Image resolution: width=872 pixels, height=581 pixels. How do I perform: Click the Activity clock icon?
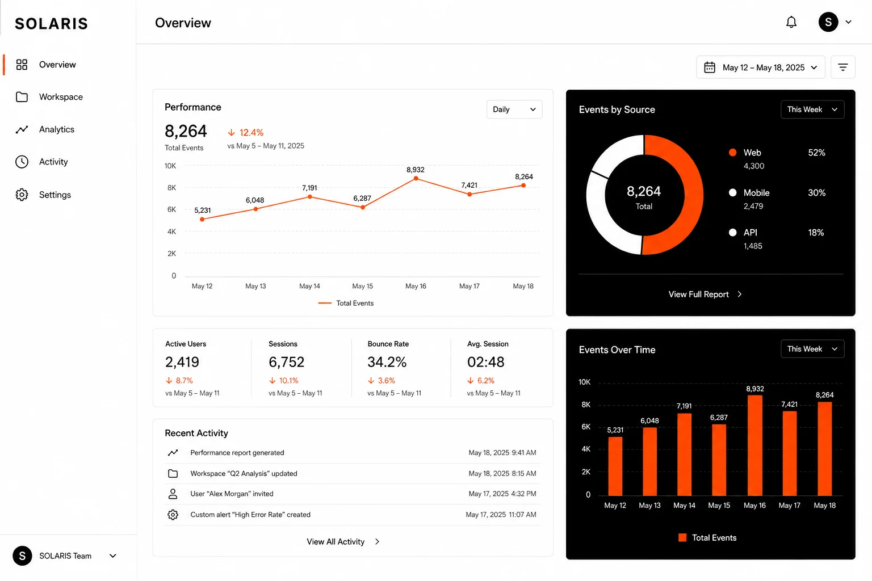click(22, 162)
